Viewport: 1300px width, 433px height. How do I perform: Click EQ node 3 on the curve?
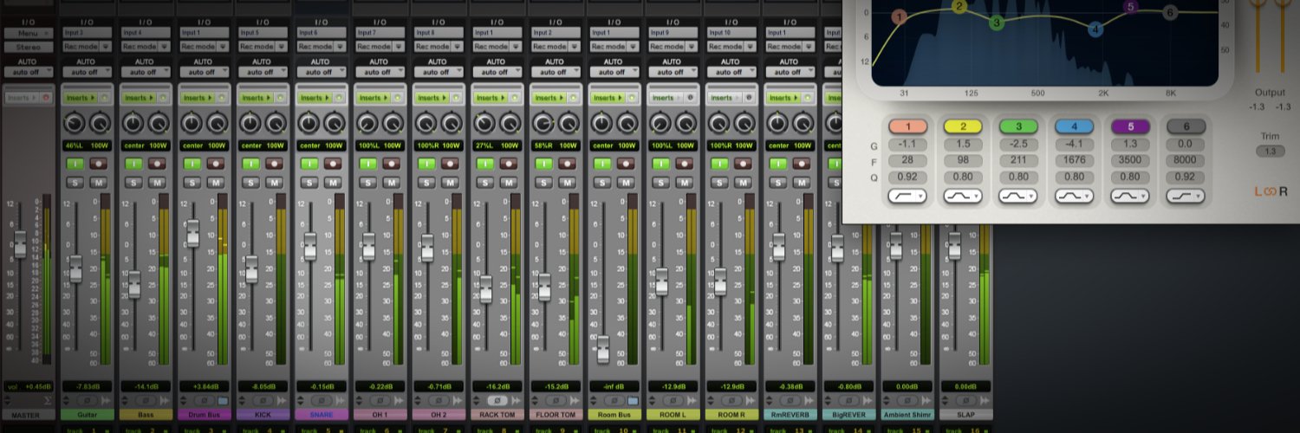(997, 23)
